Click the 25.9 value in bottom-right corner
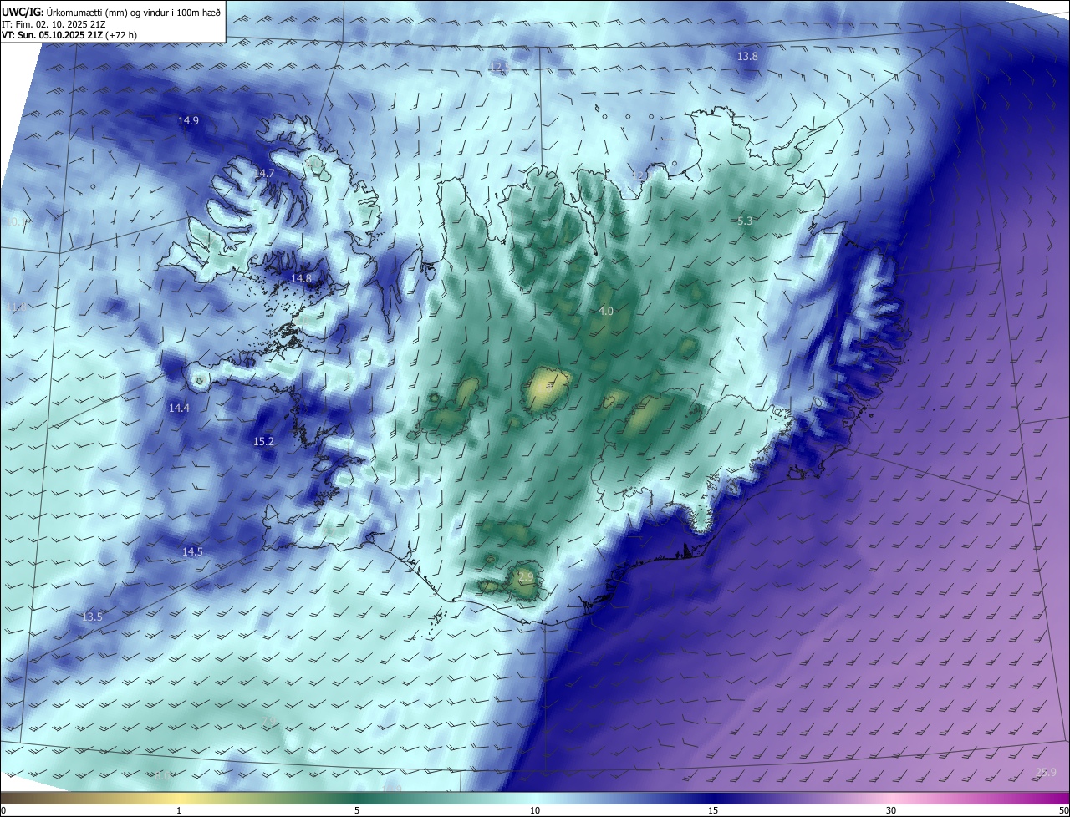Image resolution: width=1070 pixels, height=817 pixels. coord(1046,772)
